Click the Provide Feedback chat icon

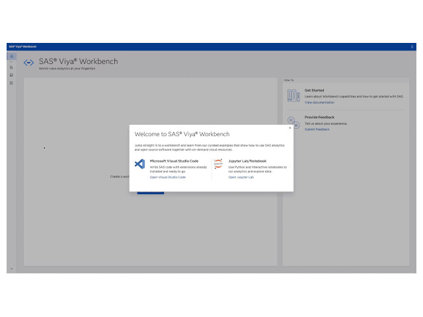[x=291, y=120]
